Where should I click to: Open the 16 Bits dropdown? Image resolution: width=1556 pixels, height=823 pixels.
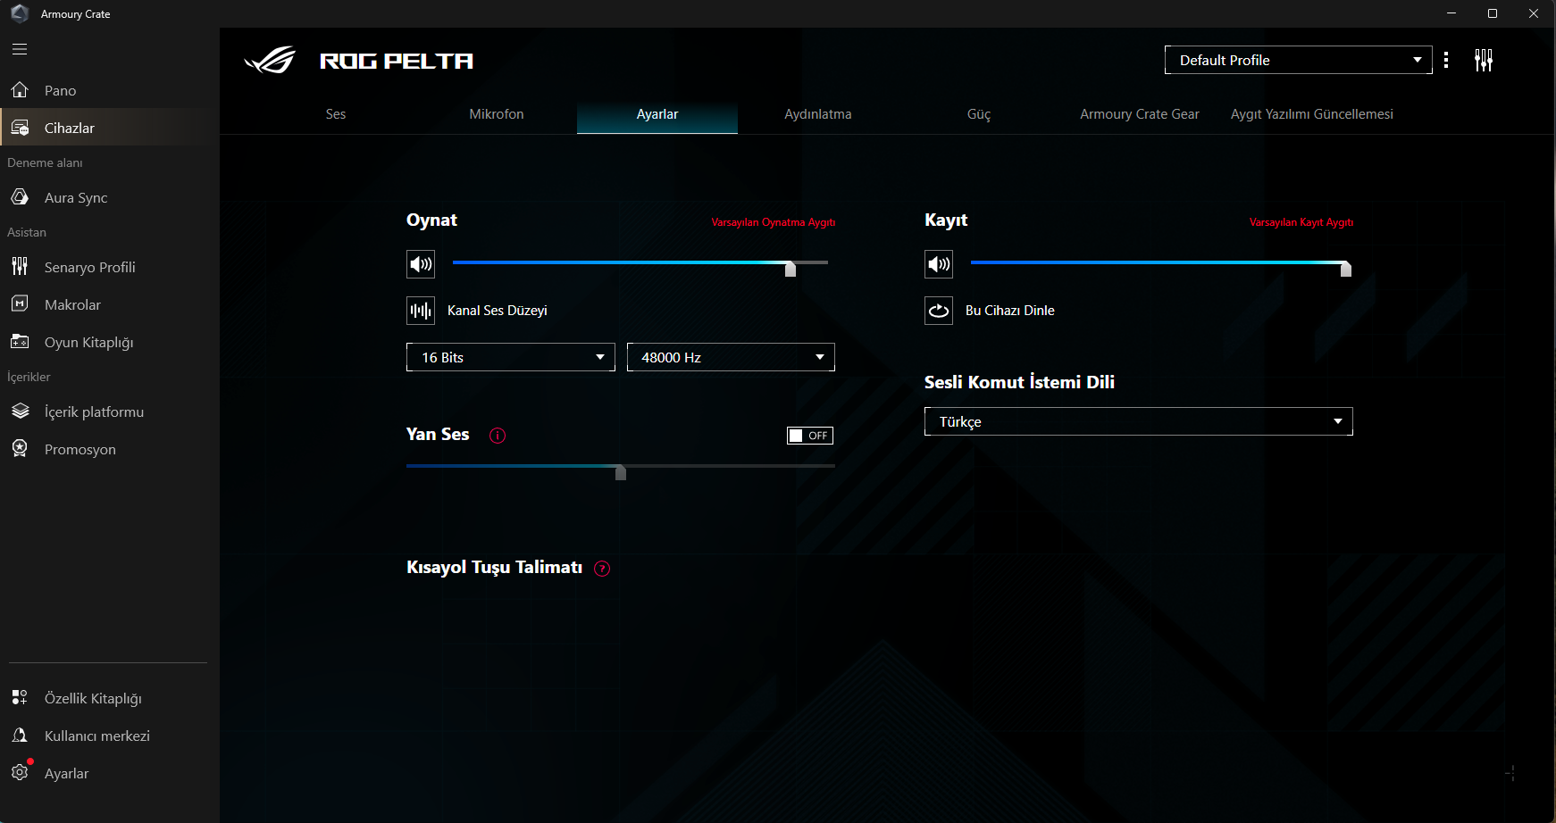pyautogui.click(x=511, y=357)
